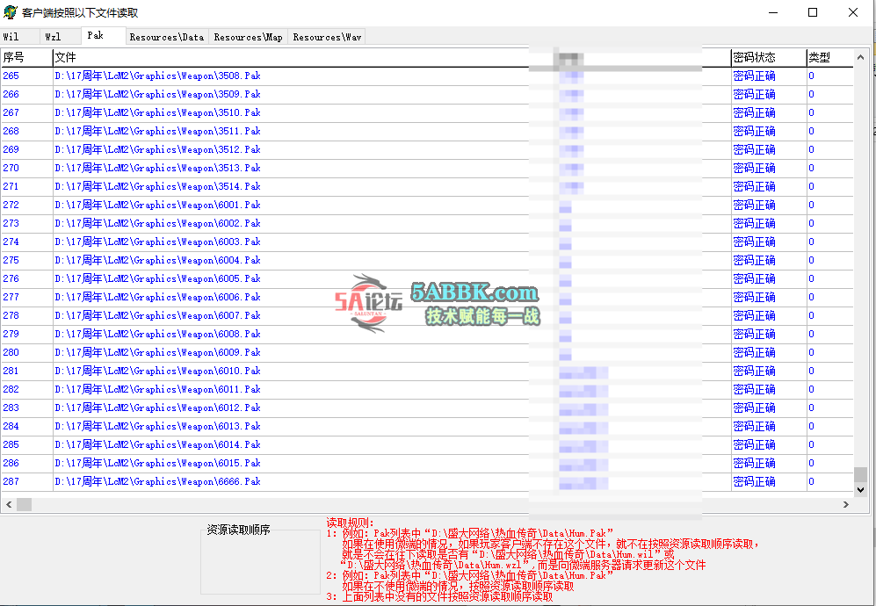Click the 资源读取顺序 list box
Image resolution: width=876 pixels, height=606 pixels.
tap(260, 562)
